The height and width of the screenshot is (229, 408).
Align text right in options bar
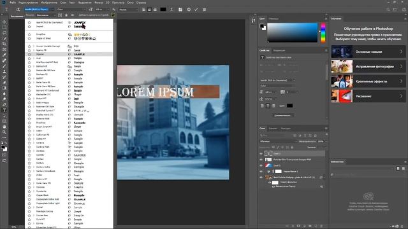(x=155, y=10)
